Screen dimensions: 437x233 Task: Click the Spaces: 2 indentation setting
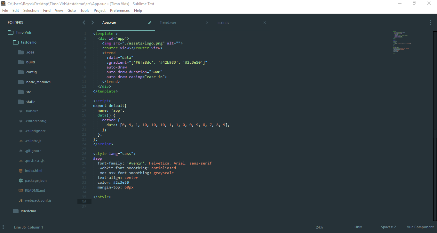388,227
